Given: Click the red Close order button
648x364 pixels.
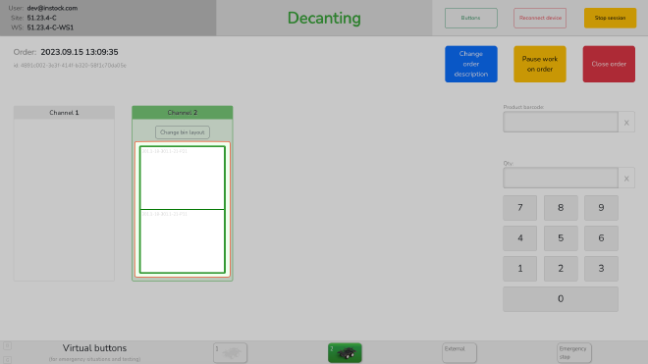Looking at the screenshot, I should [x=609, y=64].
